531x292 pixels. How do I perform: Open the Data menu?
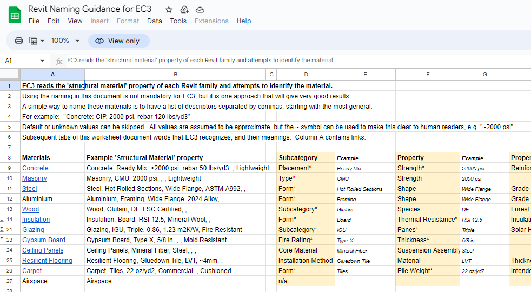click(x=154, y=21)
